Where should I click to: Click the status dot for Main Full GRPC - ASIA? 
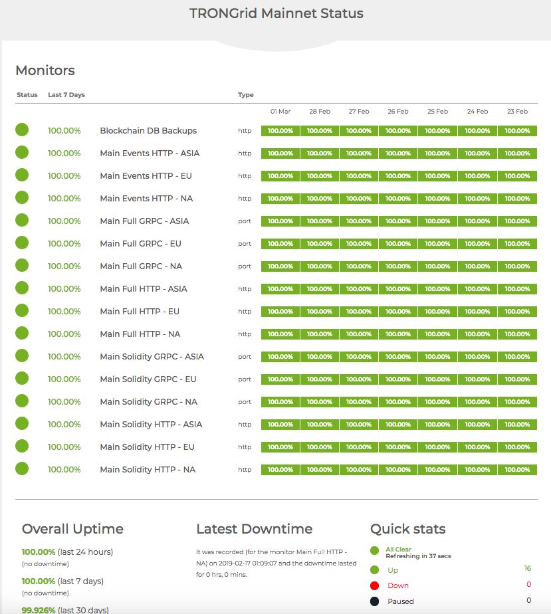click(x=22, y=220)
